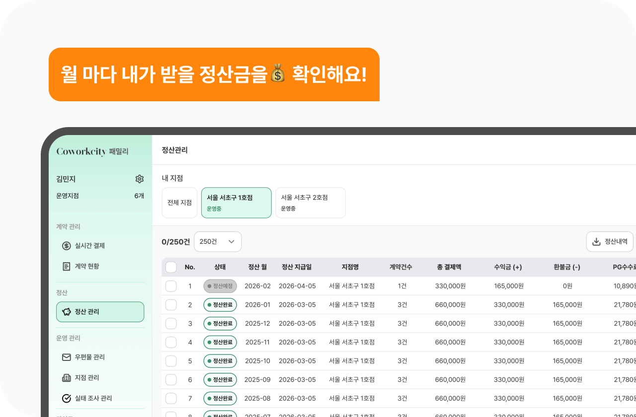
Task: Select the 전체 지점 tab
Action: point(179,203)
